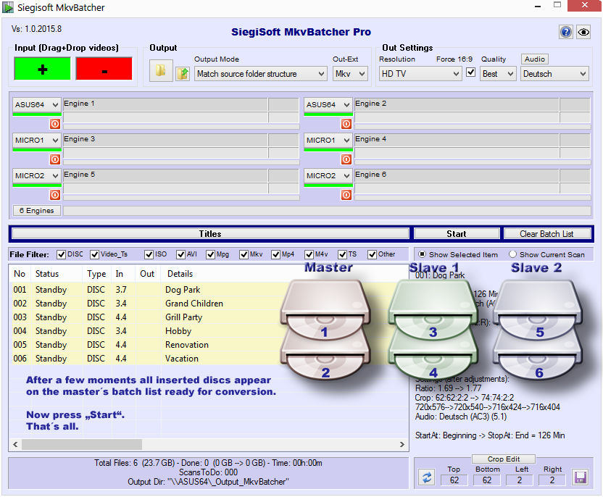This screenshot has width=603, height=497.
Task: Open the Output Mode dropdown
Action: point(261,74)
